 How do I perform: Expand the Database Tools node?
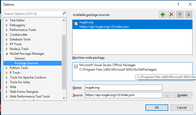coord(7,39)
